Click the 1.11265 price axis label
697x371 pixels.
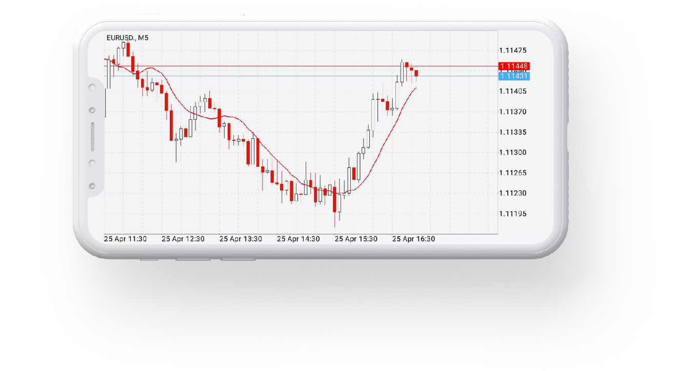[513, 173]
